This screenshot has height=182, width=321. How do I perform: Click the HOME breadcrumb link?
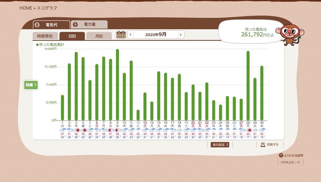pyautogui.click(x=26, y=8)
